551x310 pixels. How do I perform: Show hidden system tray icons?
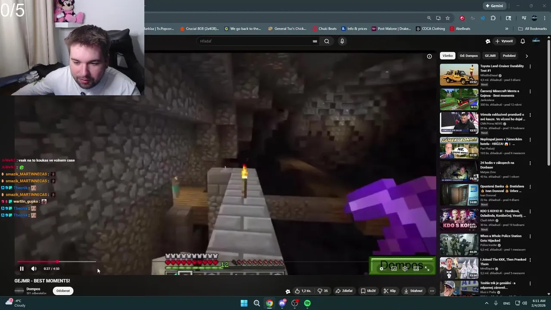pos(487,303)
